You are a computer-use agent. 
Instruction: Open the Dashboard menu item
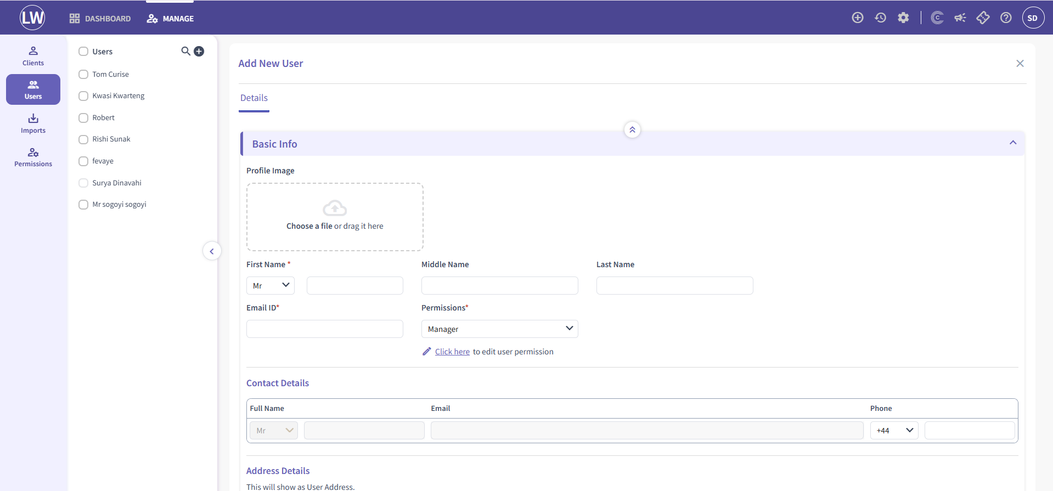tap(100, 19)
